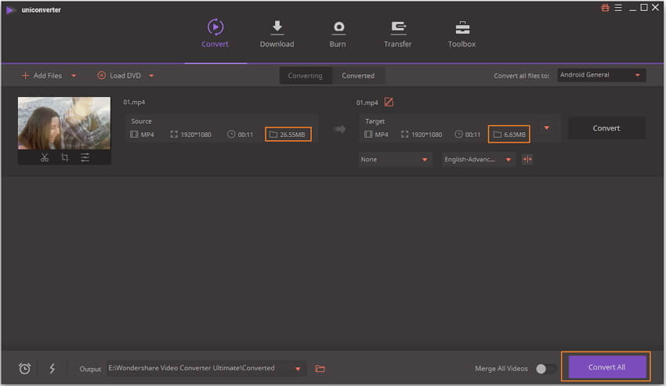Click the Merge All Videos label
The image size is (666, 386).
pyautogui.click(x=501, y=369)
